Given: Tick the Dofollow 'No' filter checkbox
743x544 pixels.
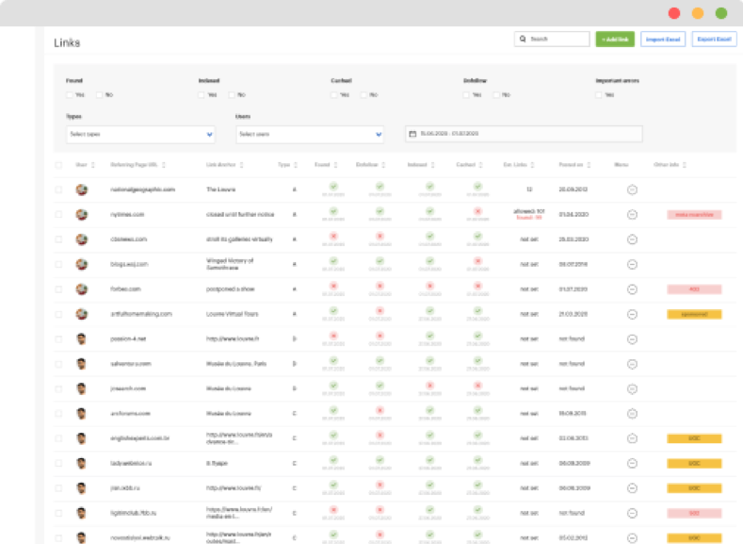Looking at the screenshot, I should [496, 95].
